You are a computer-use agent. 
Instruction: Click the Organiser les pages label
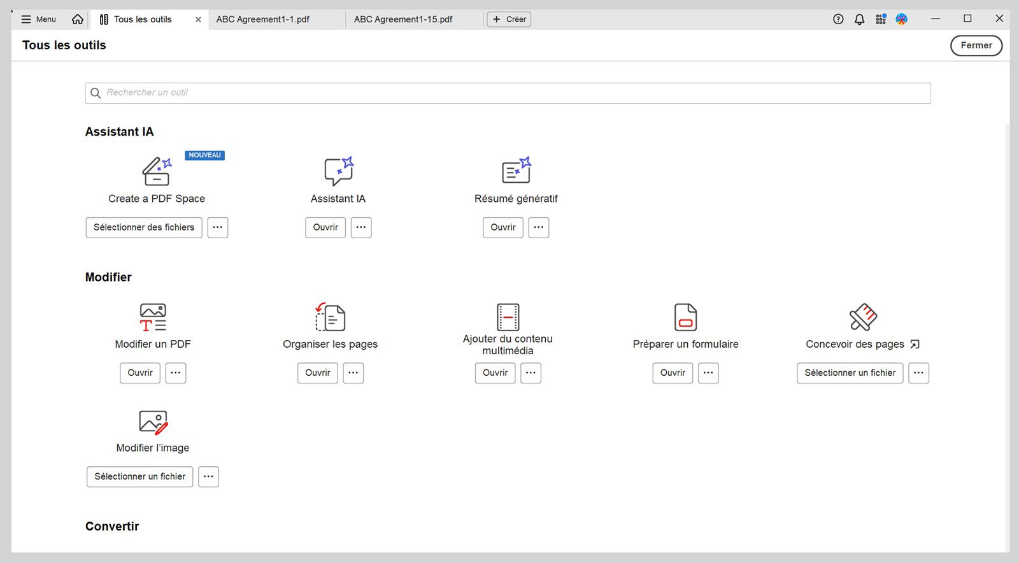coord(331,344)
